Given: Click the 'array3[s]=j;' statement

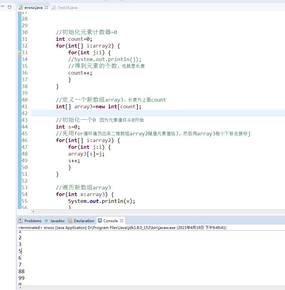Looking at the screenshot, I should [x=86, y=154].
